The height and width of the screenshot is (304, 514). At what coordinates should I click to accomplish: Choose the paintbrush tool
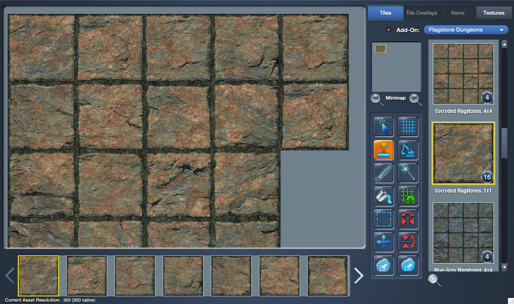(x=383, y=173)
